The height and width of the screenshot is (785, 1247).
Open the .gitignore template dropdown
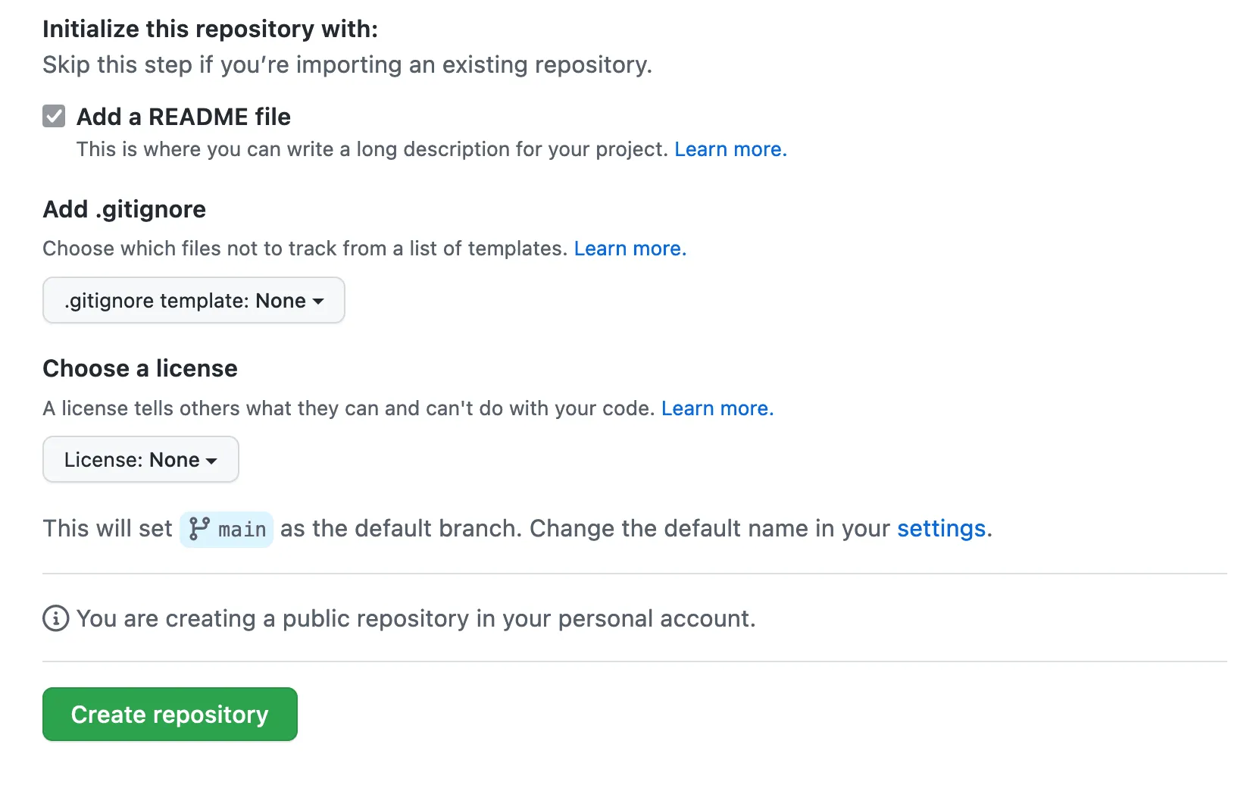click(x=194, y=300)
